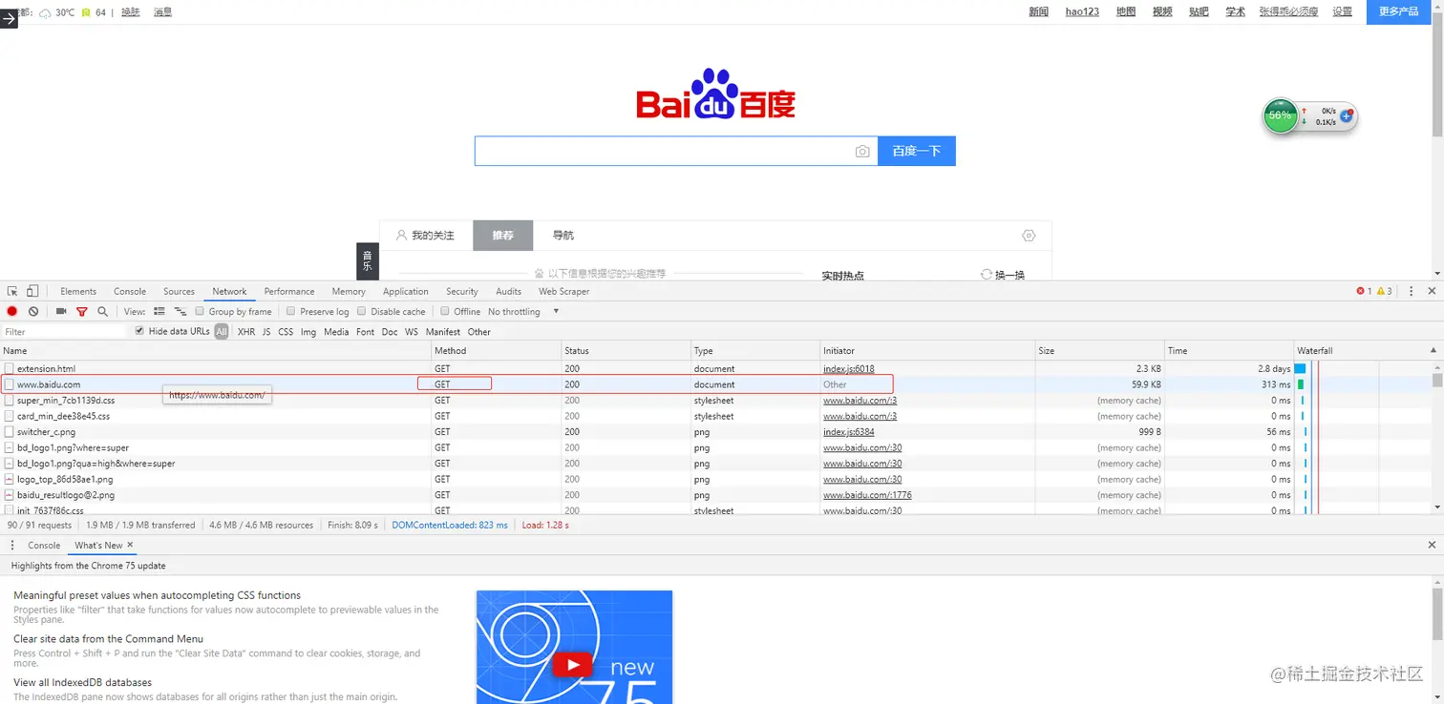This screenshot has width=1444, height=704.
Task: Click 百度一下 search button
Action: tap(917, 151)
